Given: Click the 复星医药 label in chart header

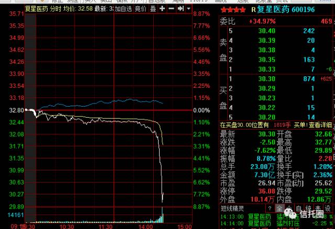Looking at the screenshot, I should (x=37, y=9).
